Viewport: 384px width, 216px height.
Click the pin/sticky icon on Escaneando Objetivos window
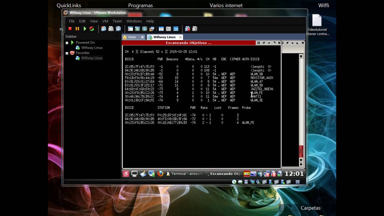tap(264, 43)
